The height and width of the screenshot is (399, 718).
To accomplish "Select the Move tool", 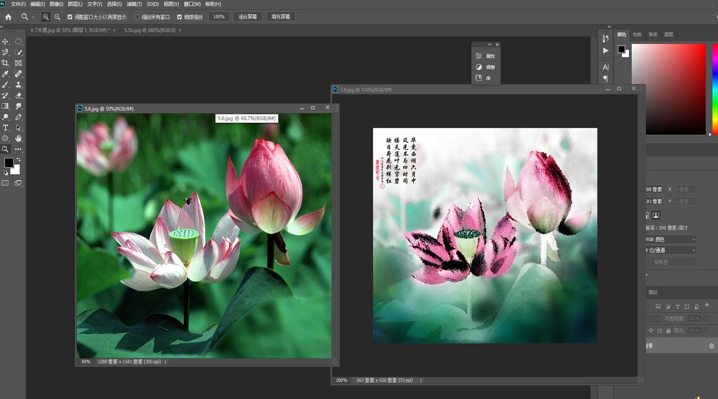I will 5,42.
